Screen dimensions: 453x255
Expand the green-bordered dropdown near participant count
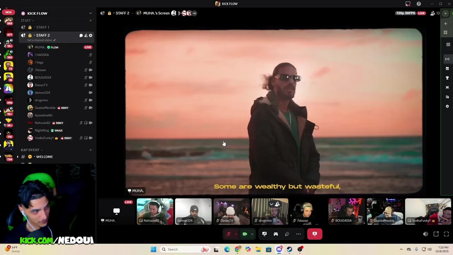(x=445, y=13)
